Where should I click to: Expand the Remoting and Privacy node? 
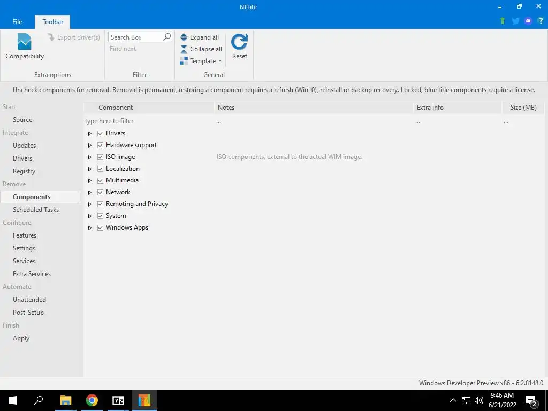coord(89,204)
